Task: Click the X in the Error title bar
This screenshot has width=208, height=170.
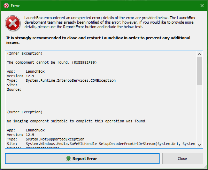Action: (x=202, y=6)
